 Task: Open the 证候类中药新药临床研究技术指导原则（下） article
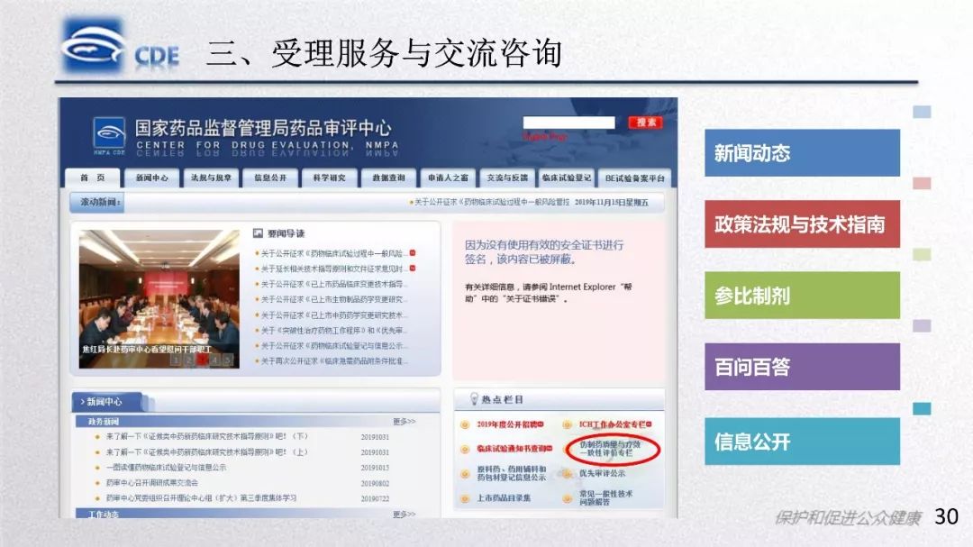[206, 436]
